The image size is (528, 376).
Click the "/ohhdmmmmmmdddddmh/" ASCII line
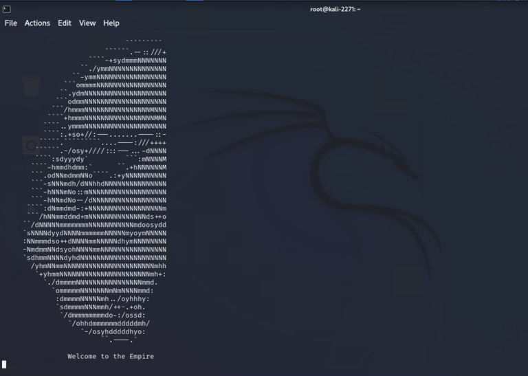111,323
